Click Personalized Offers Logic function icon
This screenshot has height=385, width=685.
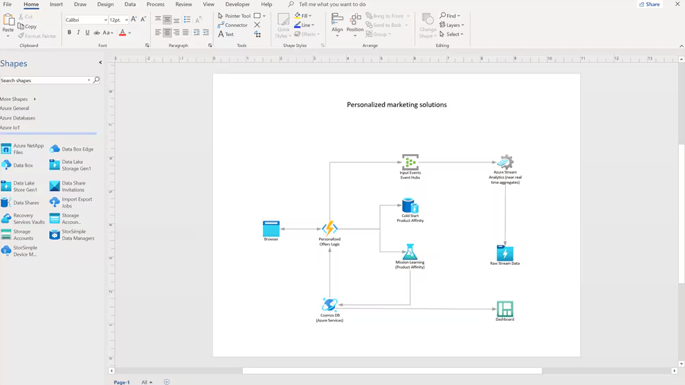[x=329, y=228]
